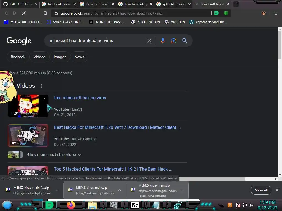Open File Explorer from the taskbar
The width and height of the screenshot is (282, 211).
click(x=93, y=206)
